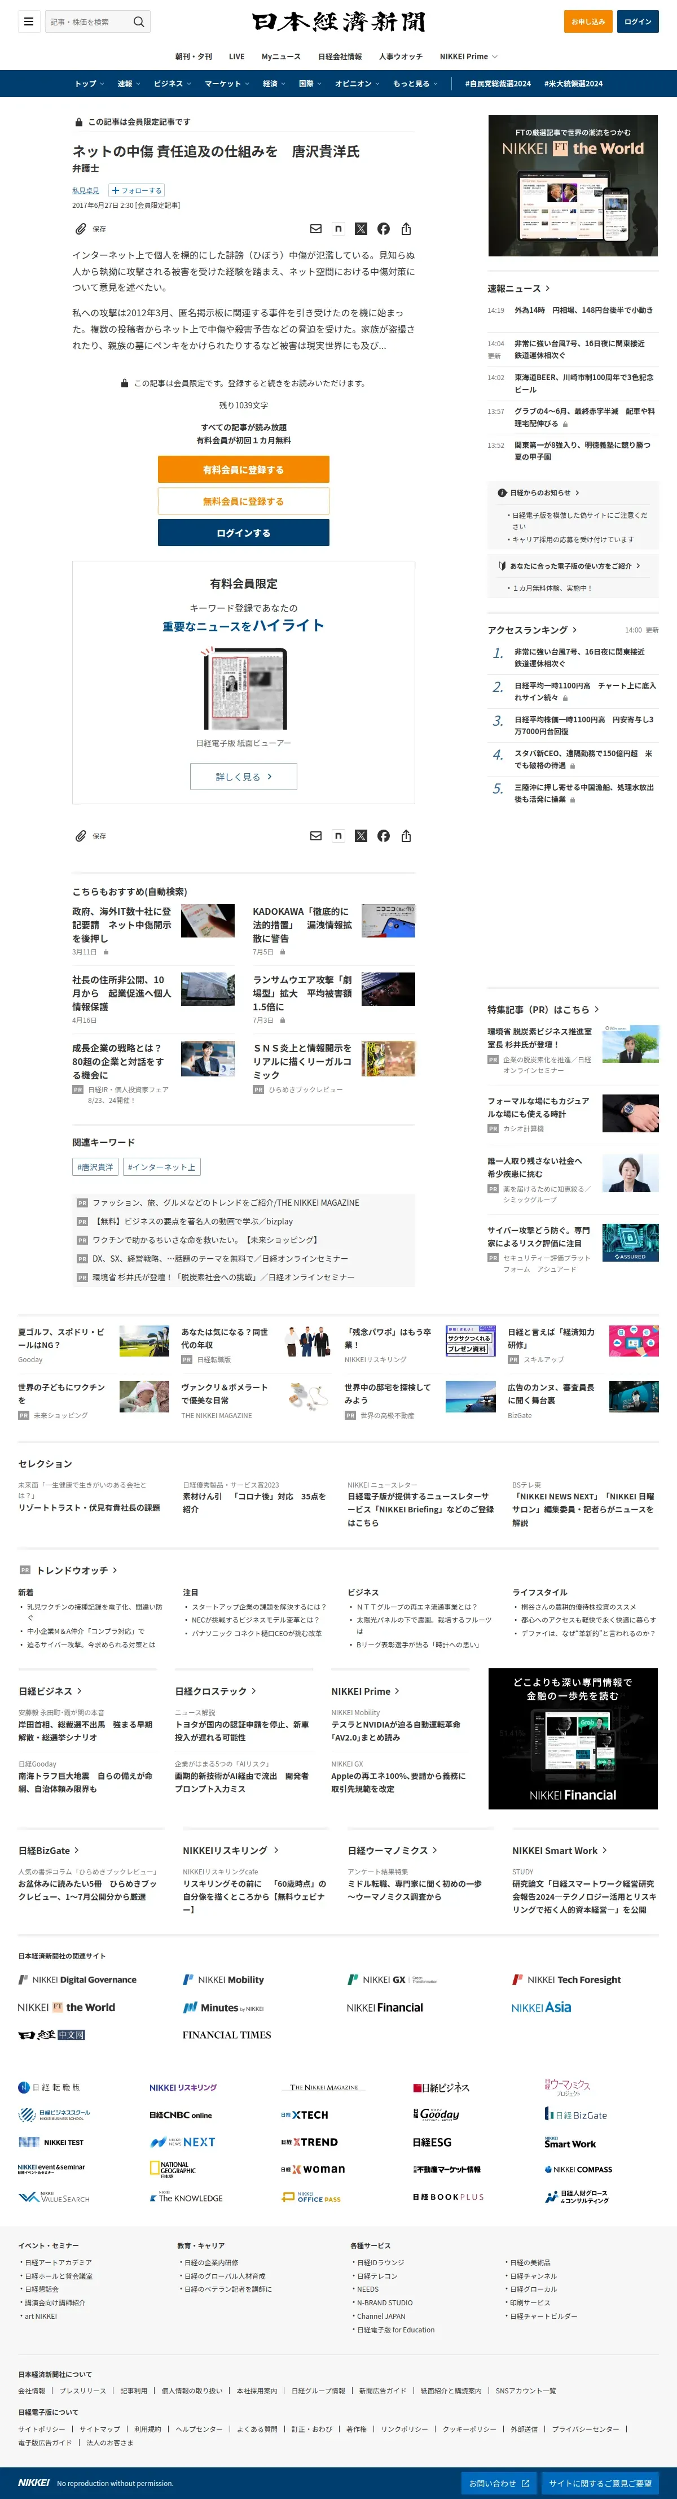
Task: Open the LIVE menu item
Action: 236,56
